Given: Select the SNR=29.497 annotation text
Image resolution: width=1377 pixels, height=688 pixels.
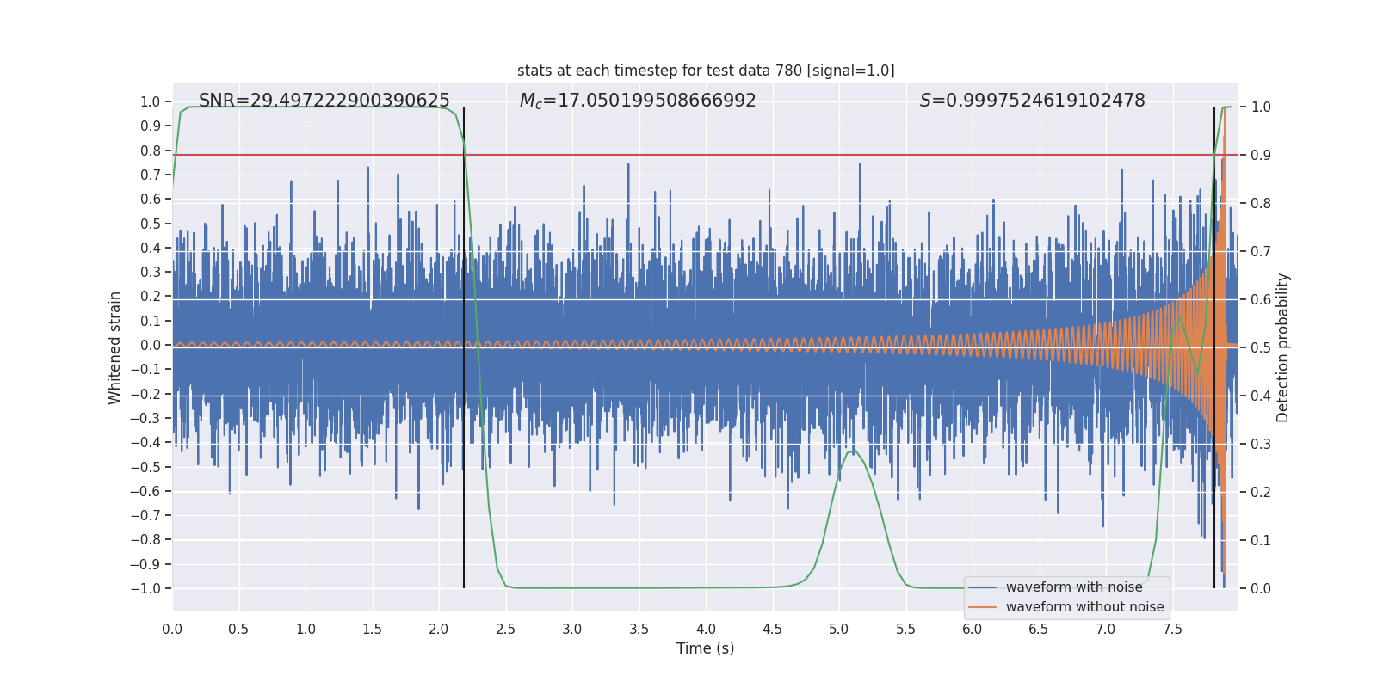Looking at the screenshot, I should pyautogui.click(x=324, y=101).
